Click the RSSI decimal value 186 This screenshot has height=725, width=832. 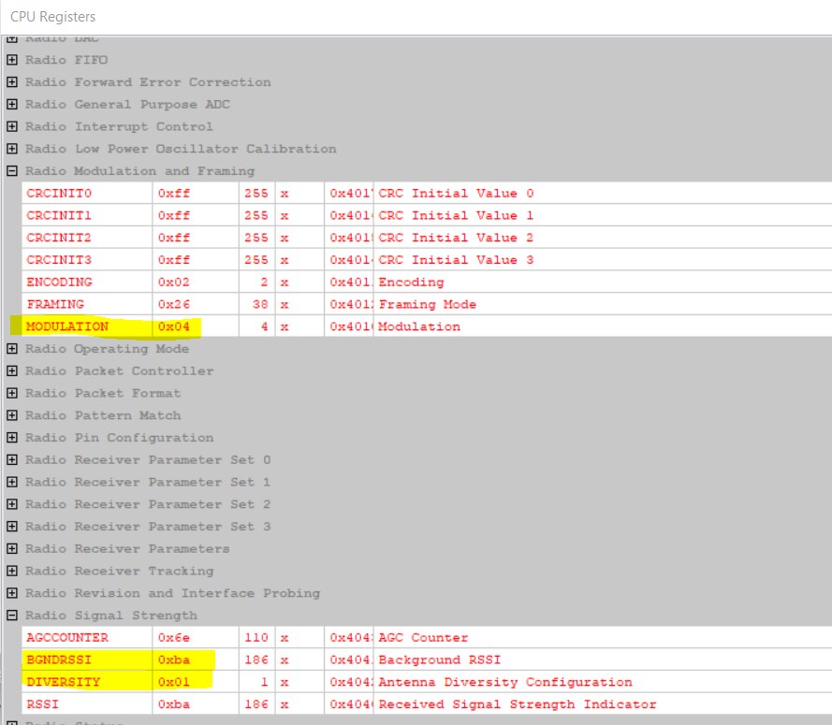click(x=256, y=704)
